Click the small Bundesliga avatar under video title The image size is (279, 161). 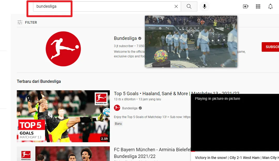click(x=117, y=108)
